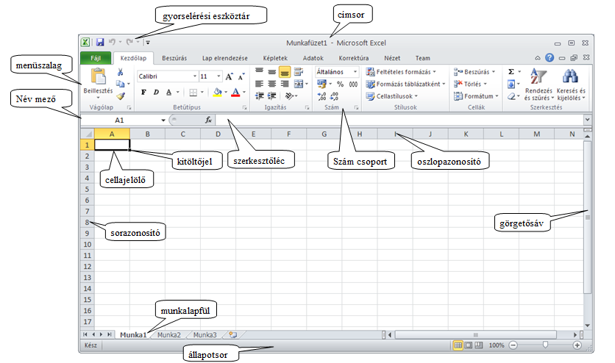Viewport: 615px width, 363px height.
Task: Click the Copy icon in Vágólap group
Action: 121,84
